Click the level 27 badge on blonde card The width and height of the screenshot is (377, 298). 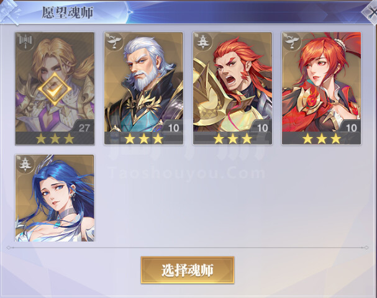pyautogui.click(x=84, y=128)
